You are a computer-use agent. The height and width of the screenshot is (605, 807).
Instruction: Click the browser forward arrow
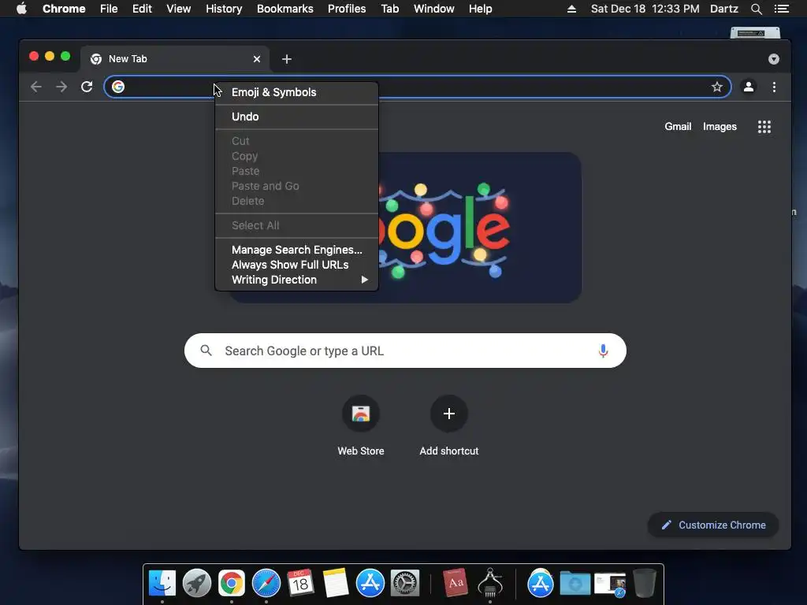click(61, 87)
